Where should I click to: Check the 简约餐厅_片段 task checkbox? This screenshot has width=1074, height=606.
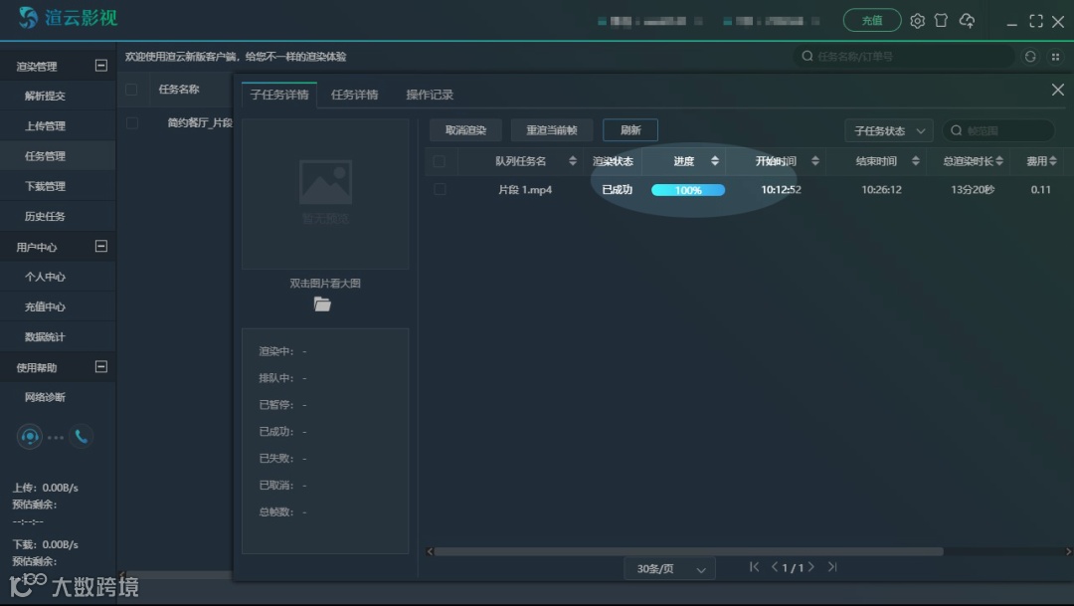coord(132,122)
